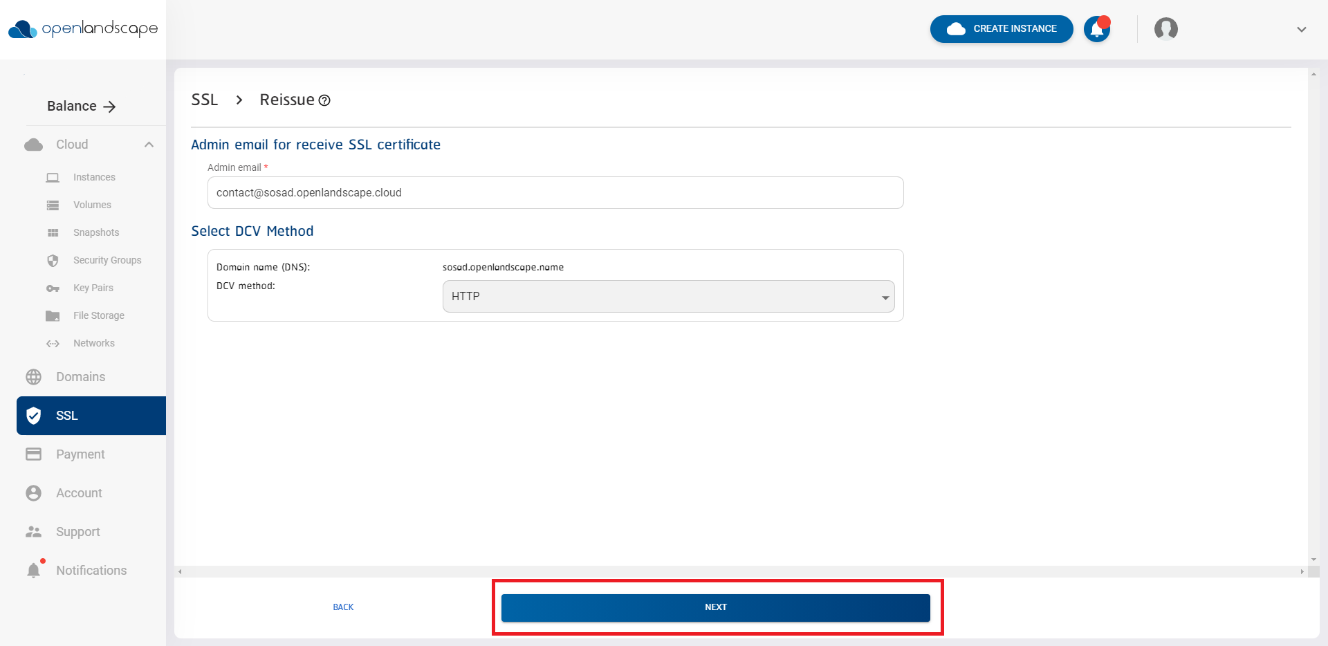Click the help icon next to Reissue
Viewport: 1328px width, 646px height.
325,100
